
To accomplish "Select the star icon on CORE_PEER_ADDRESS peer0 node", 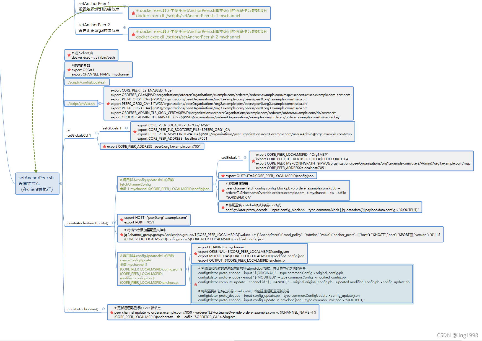I will click(x=104, y=146).
